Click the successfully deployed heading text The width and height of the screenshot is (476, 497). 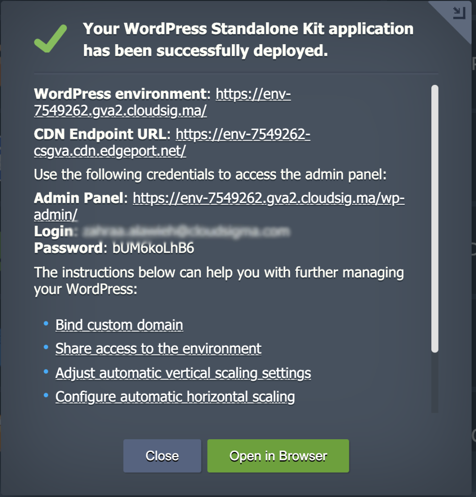248,39
